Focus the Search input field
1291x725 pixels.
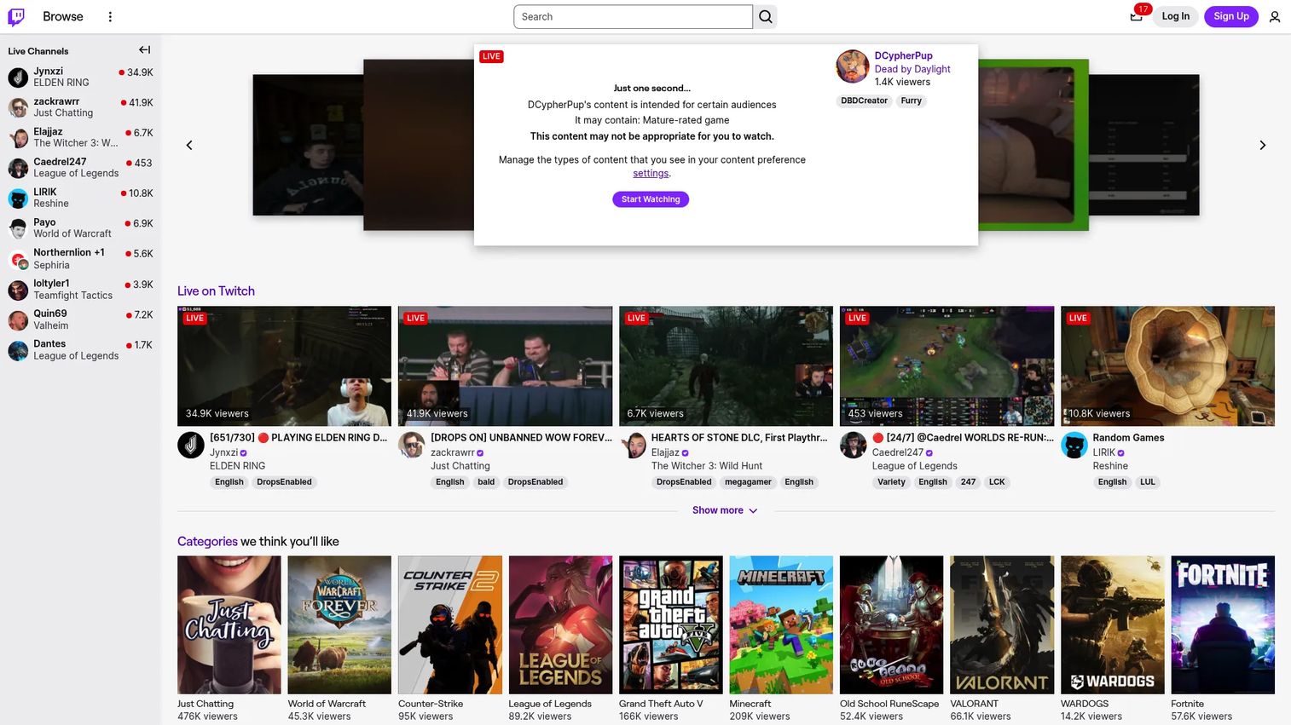click(633, 16)
